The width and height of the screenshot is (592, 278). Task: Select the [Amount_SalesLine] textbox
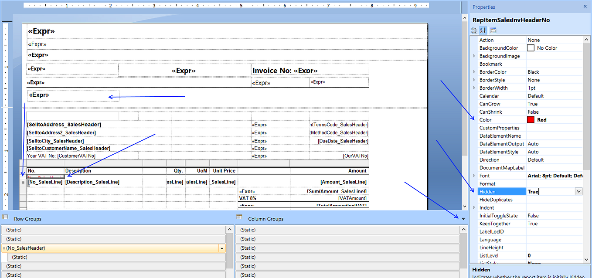click(x=344, y=182)
